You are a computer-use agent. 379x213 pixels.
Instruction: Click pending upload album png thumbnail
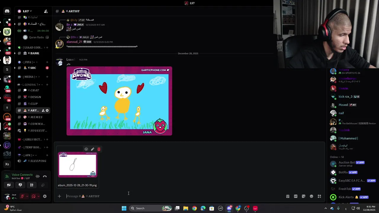point(77,164)
